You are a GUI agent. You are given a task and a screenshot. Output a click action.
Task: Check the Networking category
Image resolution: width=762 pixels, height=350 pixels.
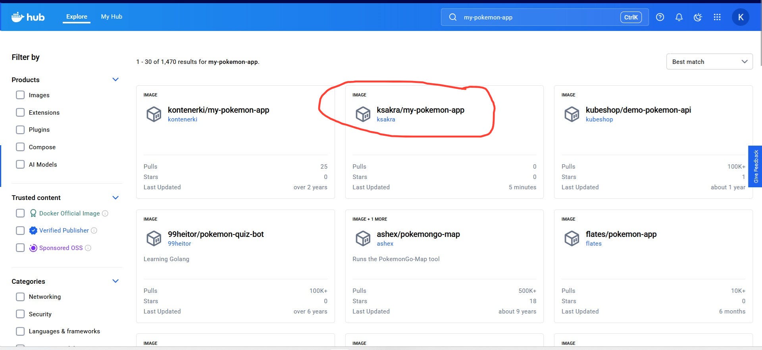[20, 297]
